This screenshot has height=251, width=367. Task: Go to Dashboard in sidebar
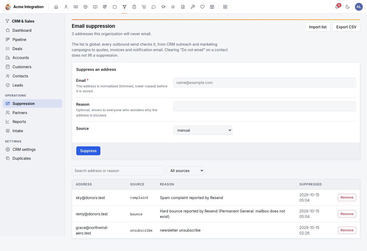32,30
